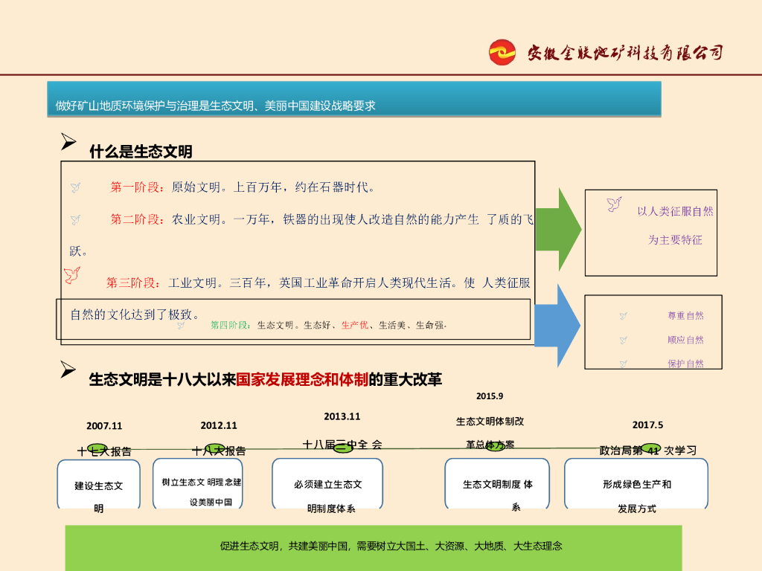Select the 必须建立生态文明制度体系 box

click(x=327, y=484)
